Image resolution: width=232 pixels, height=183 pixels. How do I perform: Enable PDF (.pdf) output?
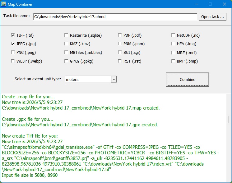click(x=120, y=35)
